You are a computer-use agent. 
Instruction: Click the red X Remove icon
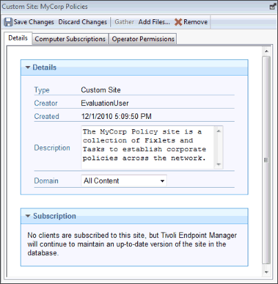pyautogui.click(x=178, y=22)
